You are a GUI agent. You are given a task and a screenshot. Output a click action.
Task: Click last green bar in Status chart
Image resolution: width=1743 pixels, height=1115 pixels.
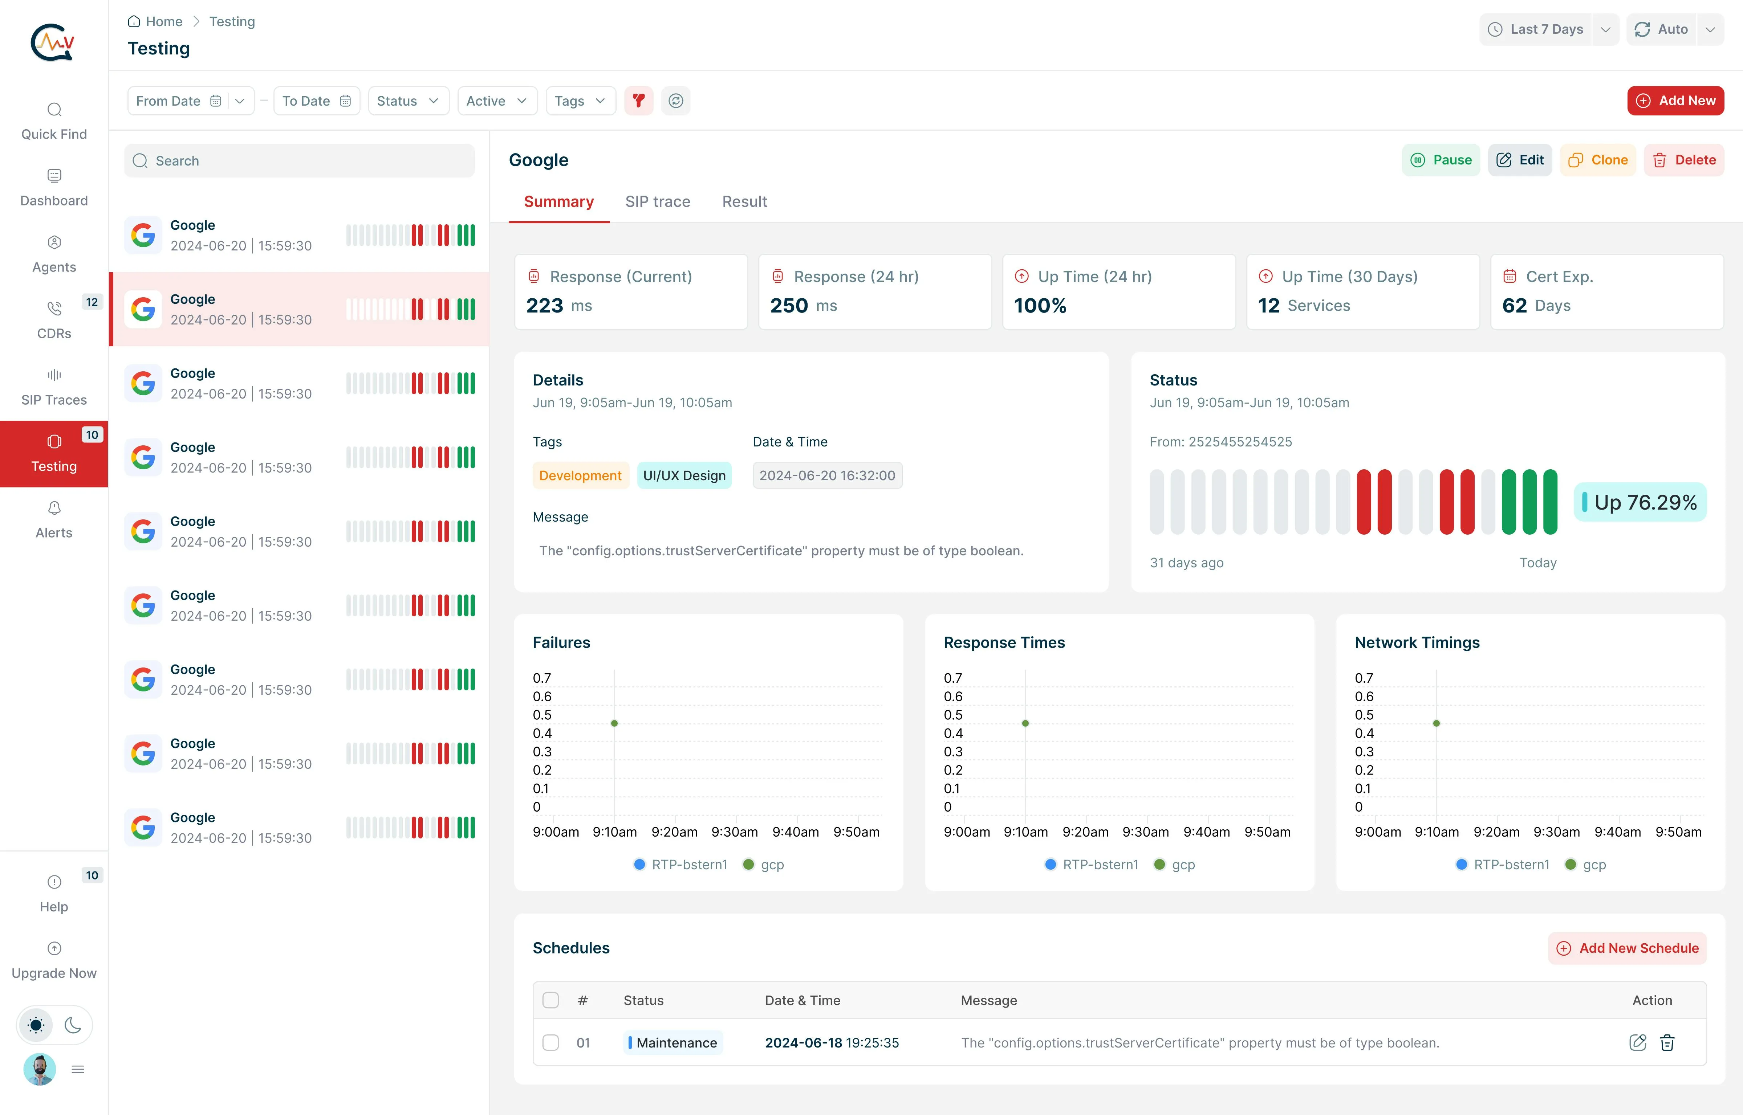[x=1550, y=502]
